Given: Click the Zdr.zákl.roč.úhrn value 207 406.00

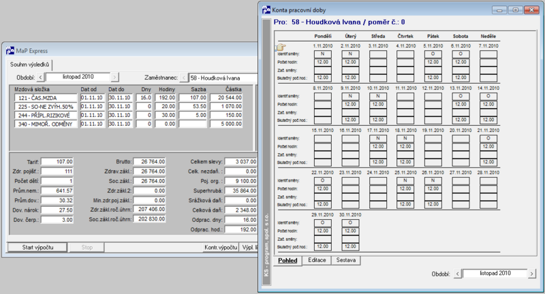Looking at the screenshot, I should (x=149, y=210).
